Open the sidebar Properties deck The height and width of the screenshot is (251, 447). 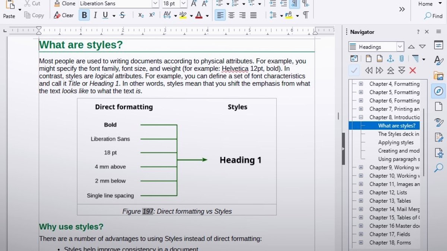[438, 45]
